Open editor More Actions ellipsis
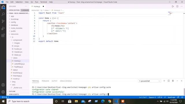This screenshot has width=185, height=104. click(x=182, y=6)
